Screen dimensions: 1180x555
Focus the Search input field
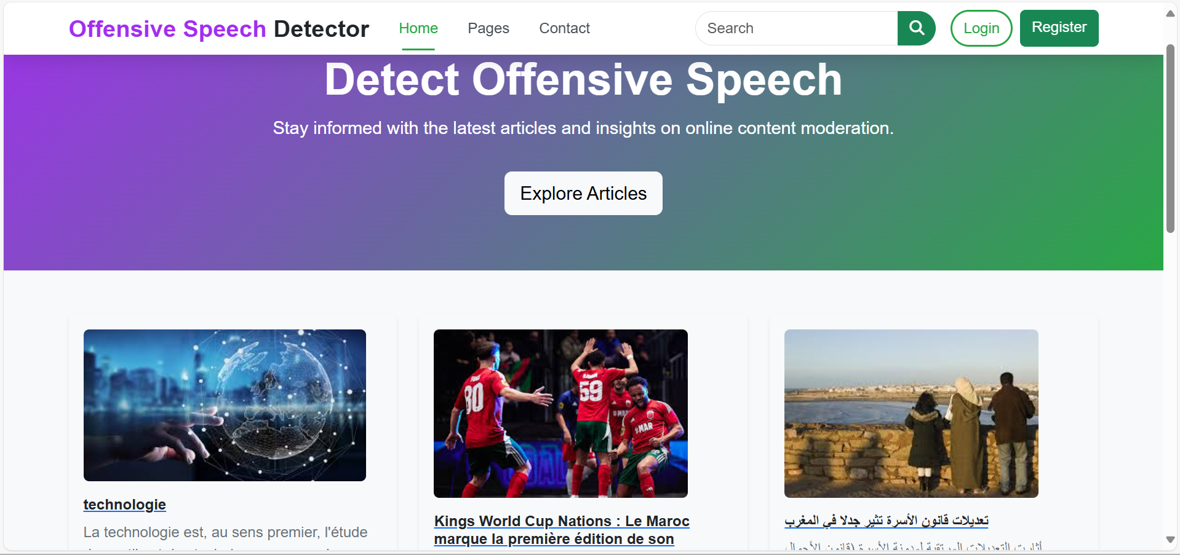pos(797,28)
